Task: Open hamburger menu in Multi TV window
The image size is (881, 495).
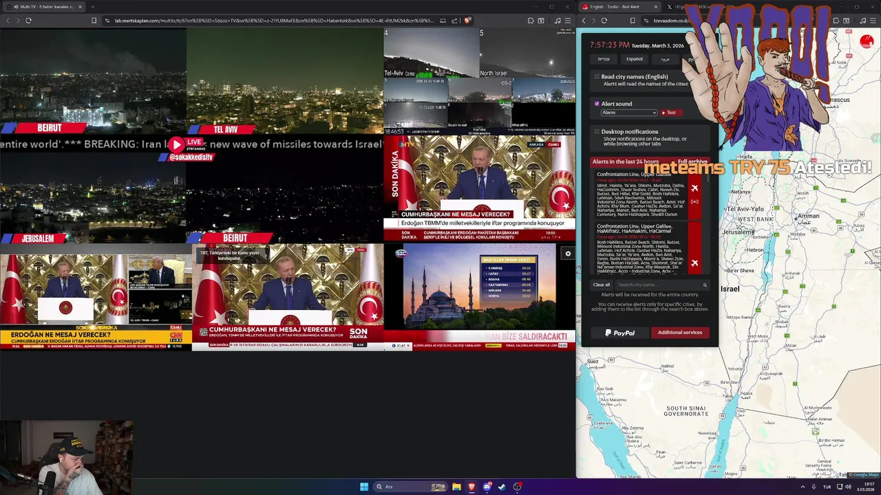Action: (x=567, y=21)
